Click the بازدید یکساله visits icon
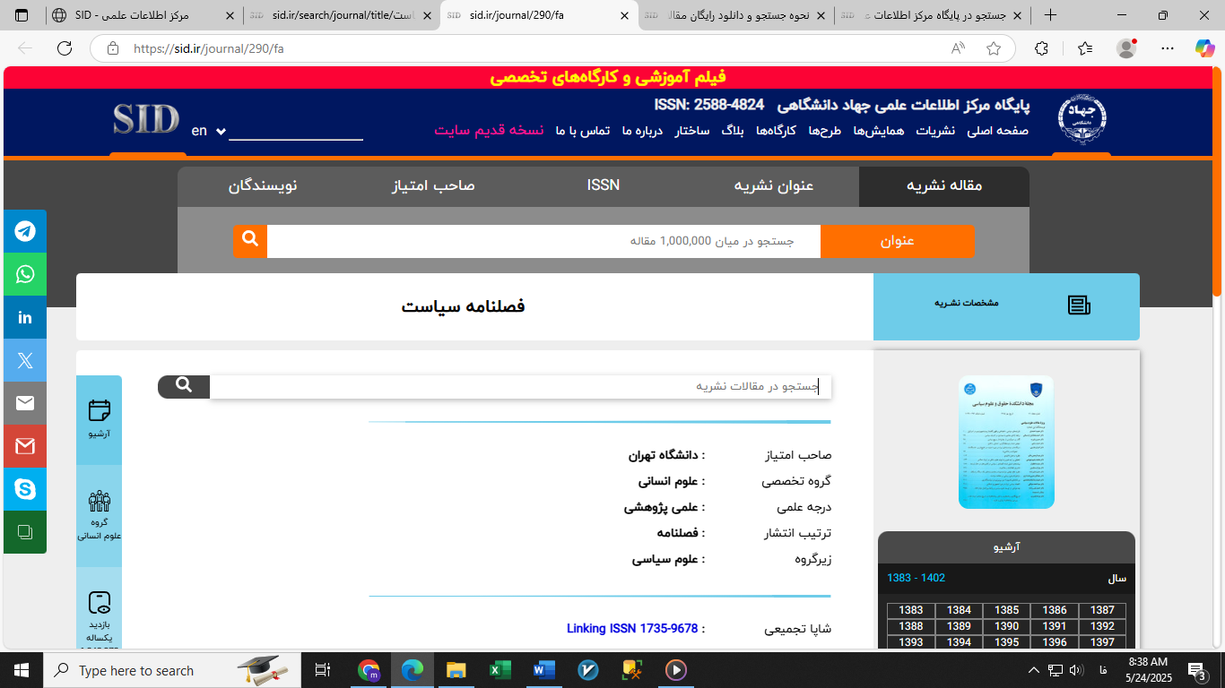 [99, 602]
